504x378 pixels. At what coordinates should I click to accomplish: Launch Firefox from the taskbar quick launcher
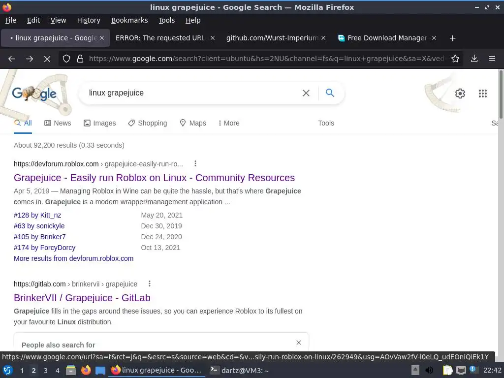[x=86, y=370]
